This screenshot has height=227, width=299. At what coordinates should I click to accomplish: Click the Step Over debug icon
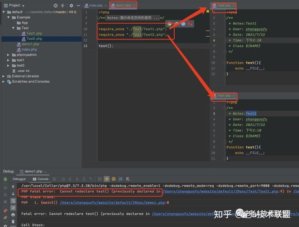[x=63, y=179]
